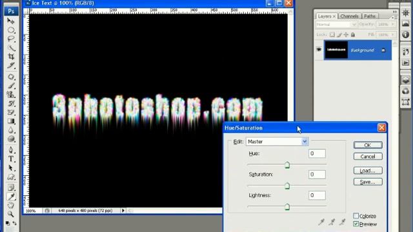Select the Notes tool
This screenshot has height=232, width=413.
coord(11,188)
